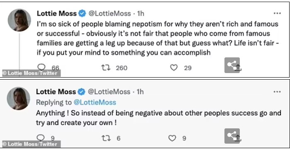Open the three-dot menu on the reply tweet
The image size is (290, 149).
click(277, 92)
